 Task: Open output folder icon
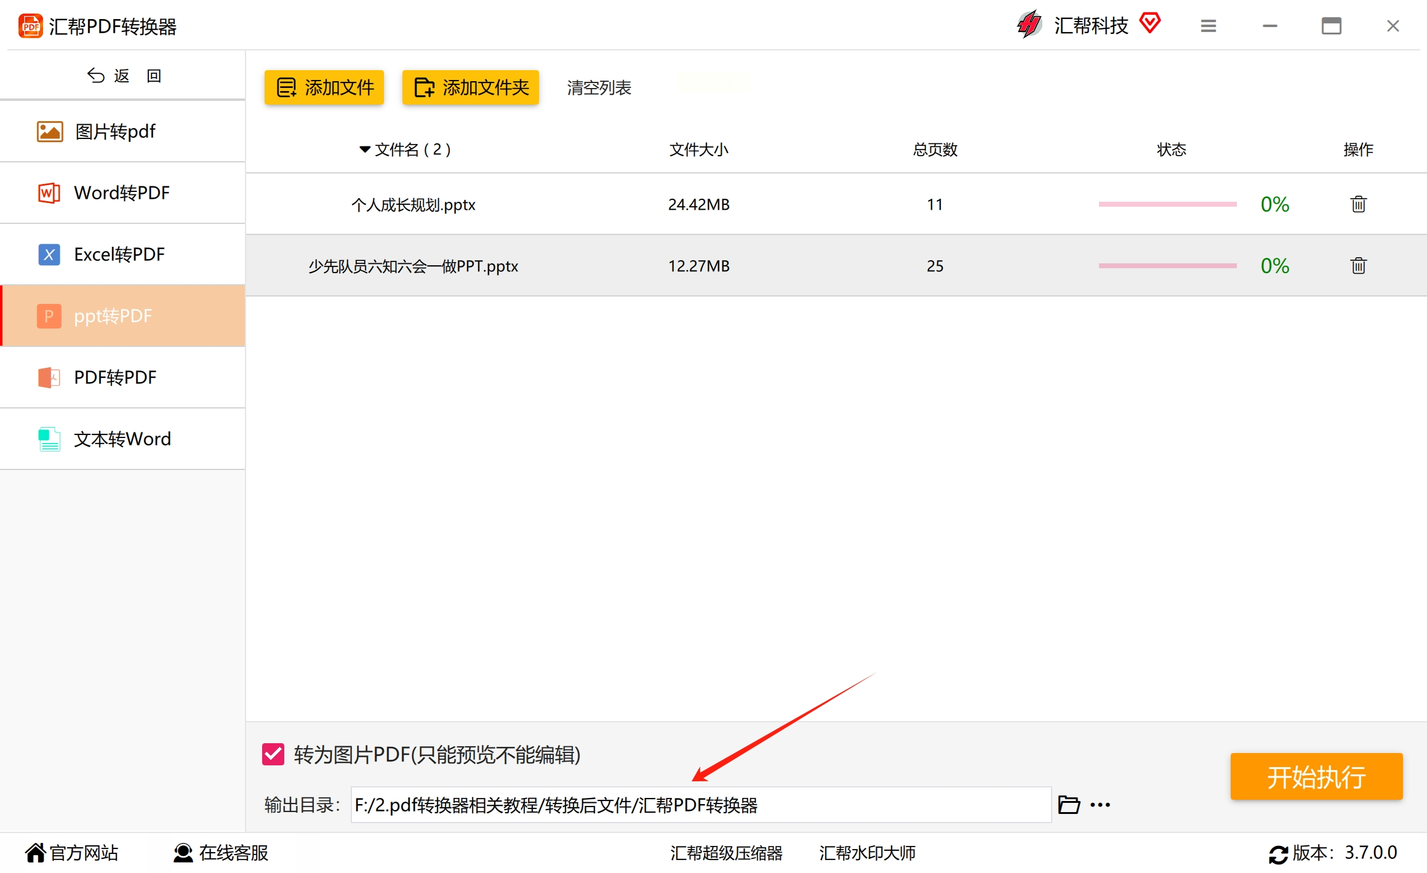click(1069, 805)
